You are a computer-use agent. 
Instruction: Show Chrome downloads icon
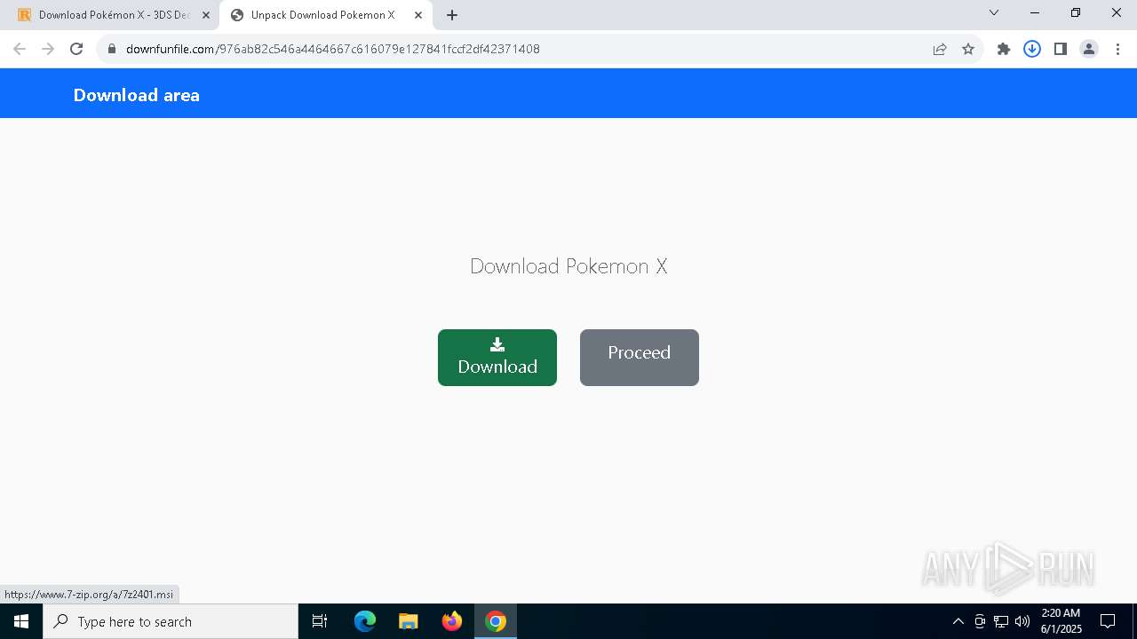pyautogui.click(x=1032, y=49)
